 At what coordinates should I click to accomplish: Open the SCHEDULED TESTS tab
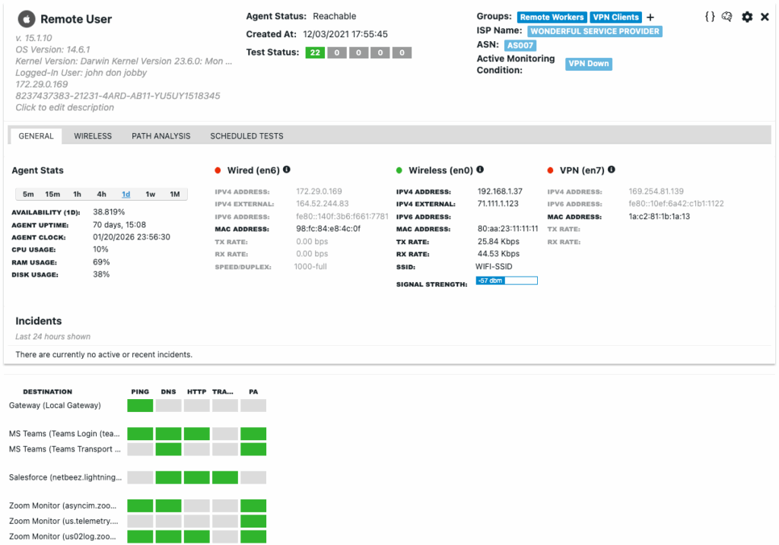click(x=246, y=135)
